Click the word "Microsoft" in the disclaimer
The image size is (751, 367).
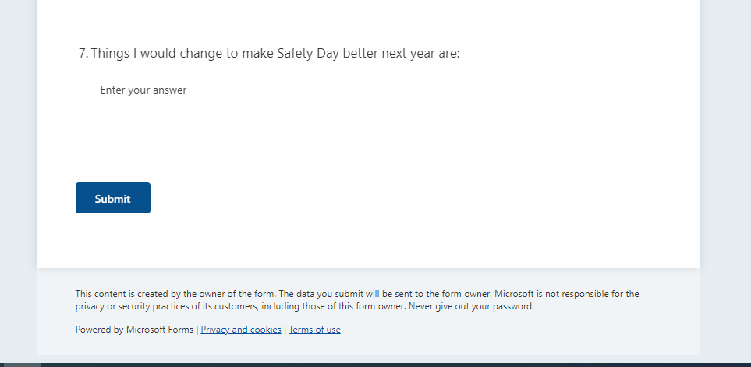tap(514, 294)
